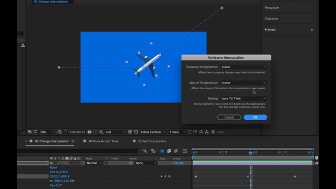The image size is (336, 189).
Task: Open 03 Change Interpolation tab menu icon
Action: point(72,141)
